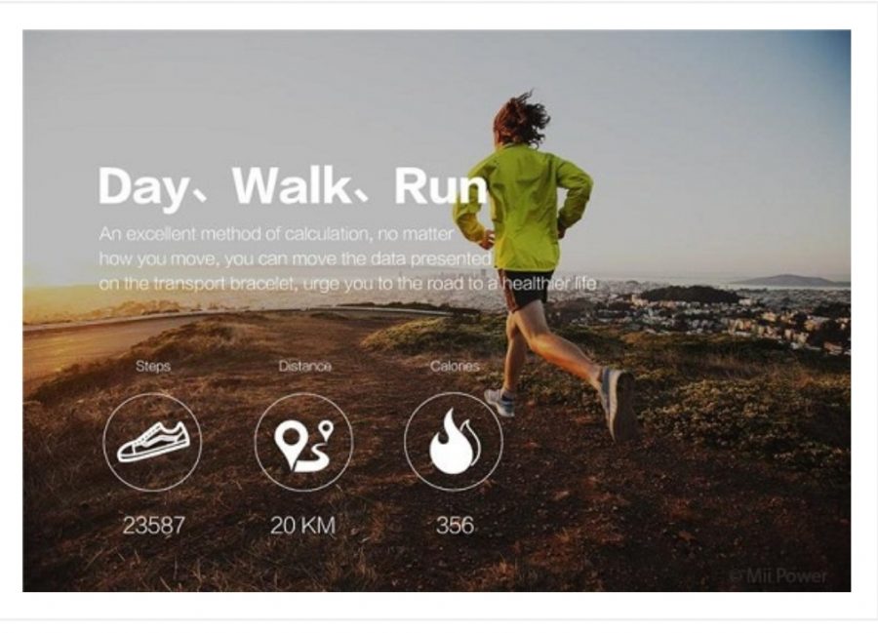Click the small destination pin in Distance icon

click(326, 430)
